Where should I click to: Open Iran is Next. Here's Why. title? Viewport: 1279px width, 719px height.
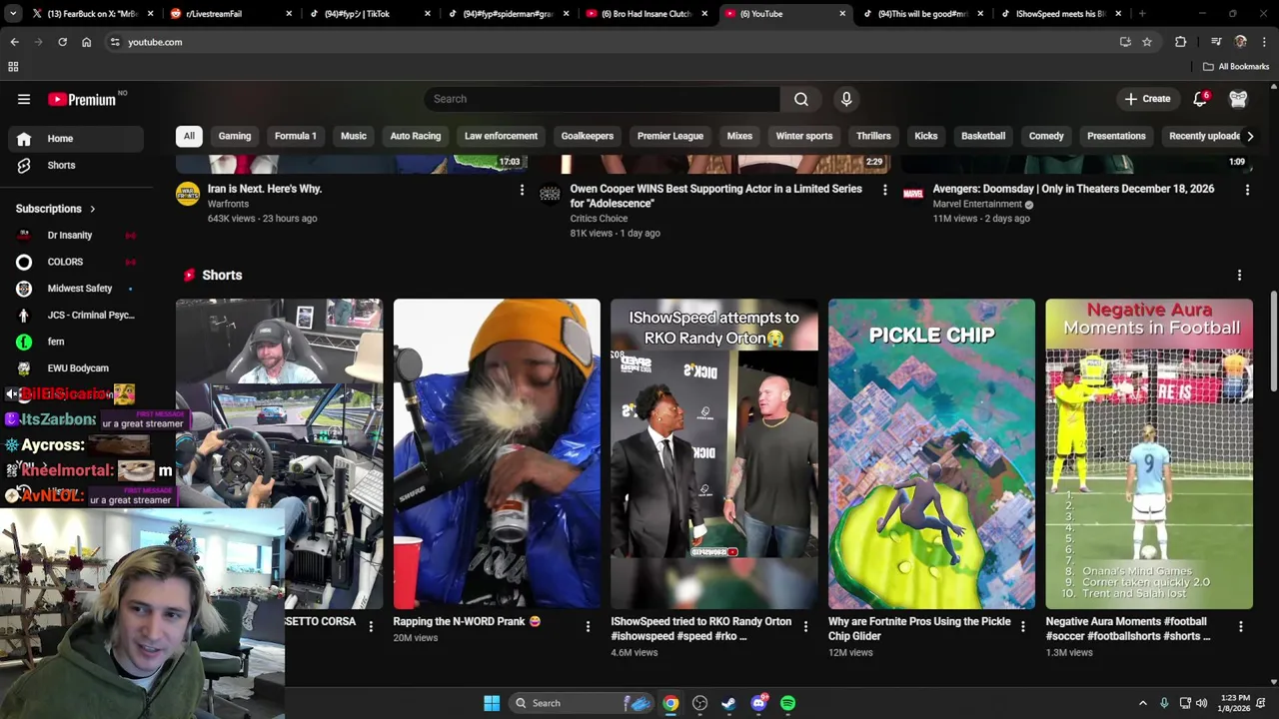[x=265, y=189]
